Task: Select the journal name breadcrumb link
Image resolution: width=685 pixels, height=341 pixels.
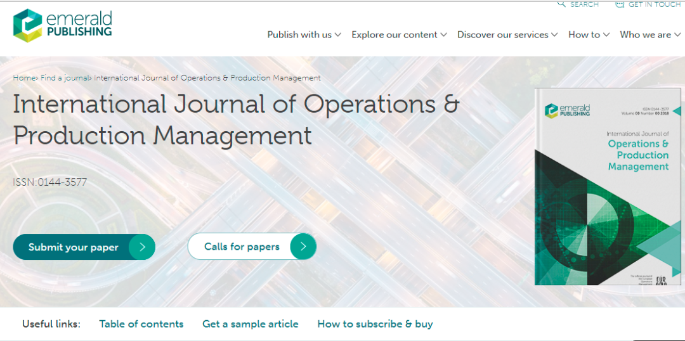Action: 207,78
